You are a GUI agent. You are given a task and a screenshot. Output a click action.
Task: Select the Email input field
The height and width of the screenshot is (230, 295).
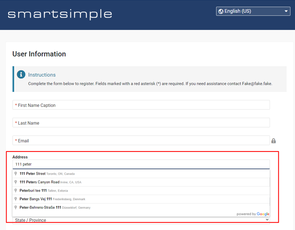[x=141, y=140]
